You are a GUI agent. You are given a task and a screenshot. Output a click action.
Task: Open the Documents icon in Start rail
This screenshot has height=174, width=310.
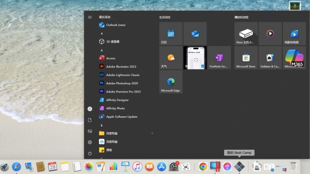(x=90, y=120)
